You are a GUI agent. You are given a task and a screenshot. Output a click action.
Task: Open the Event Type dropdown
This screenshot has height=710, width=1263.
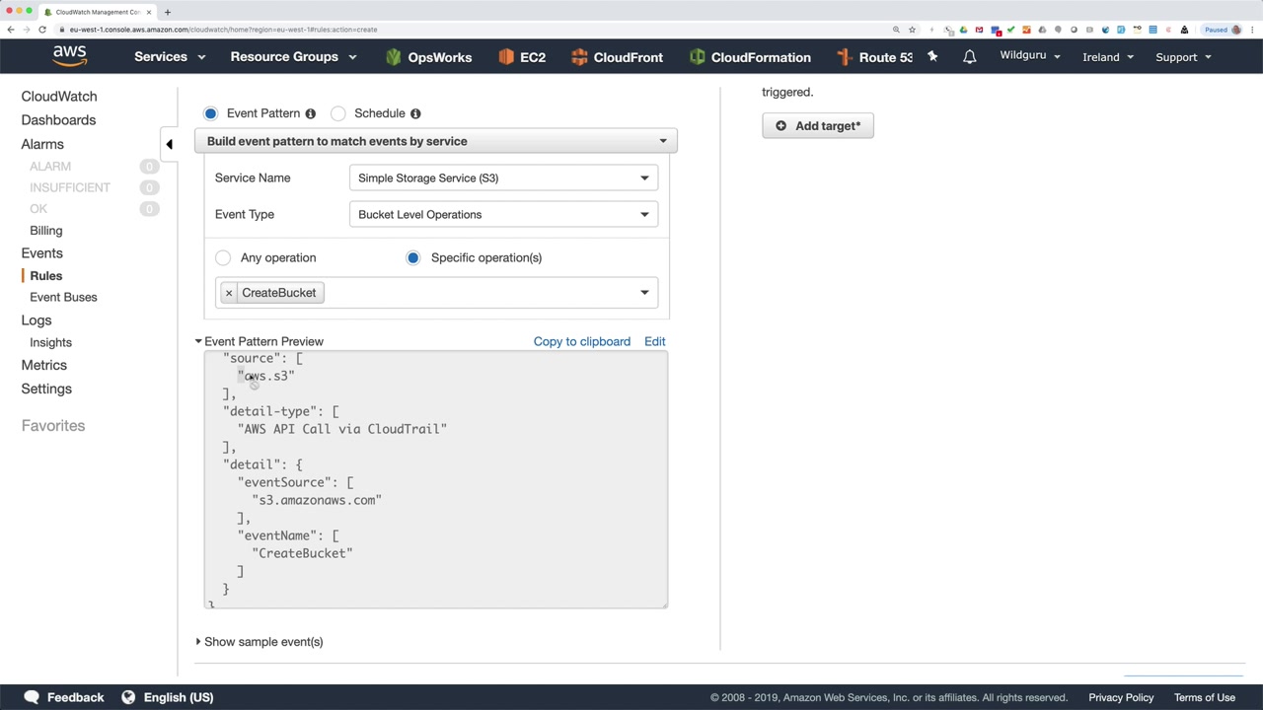[503, 215]
